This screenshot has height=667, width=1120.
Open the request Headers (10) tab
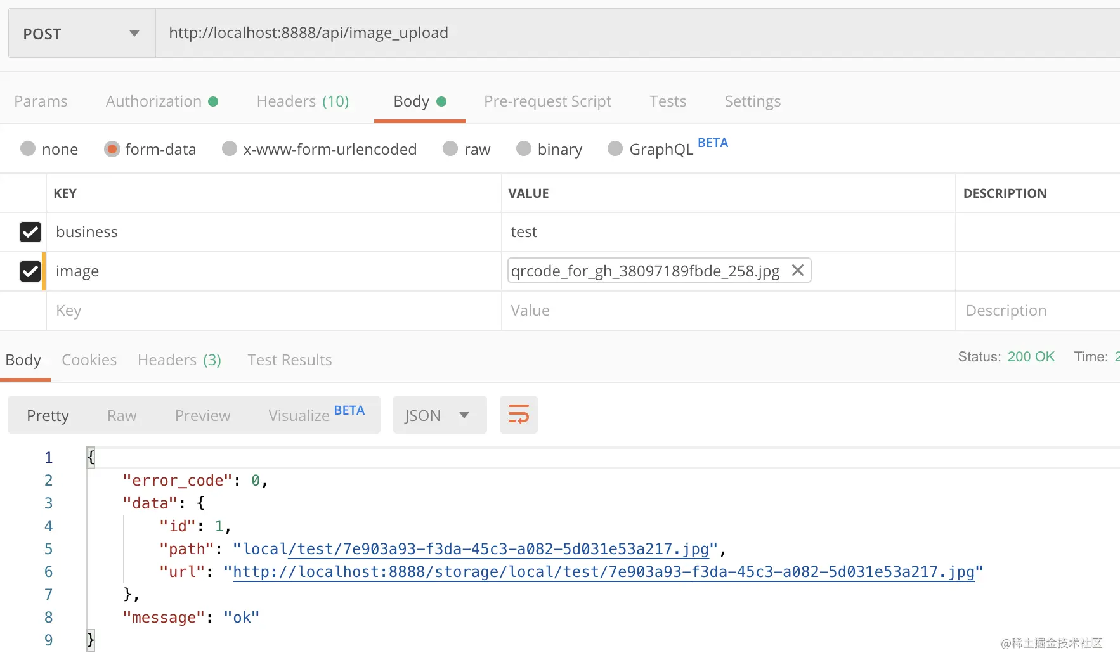coord(303,101)
